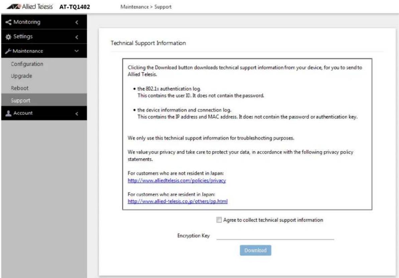Click the Maintenance wrench icon
The width and height of the screenshot is (399, 278).
tap(8, 51)
